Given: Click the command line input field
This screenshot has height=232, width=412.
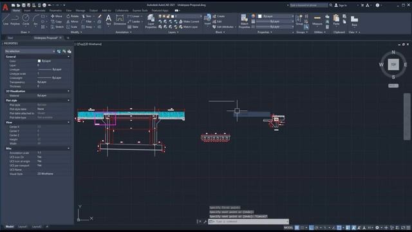Looking at the screenshot, I should click(248, 222).
